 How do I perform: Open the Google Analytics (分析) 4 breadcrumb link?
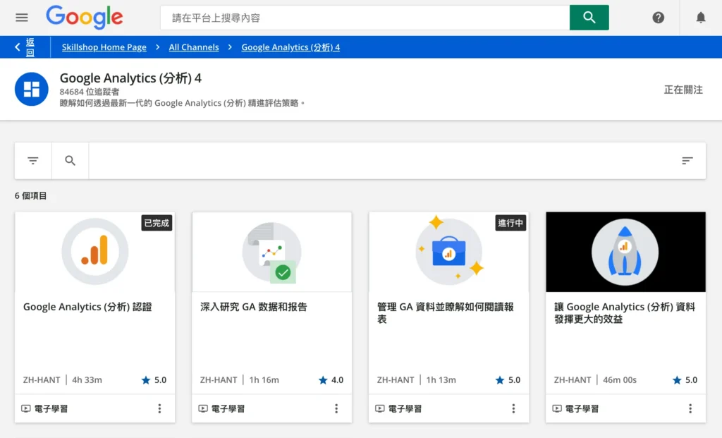pos(290,47)
